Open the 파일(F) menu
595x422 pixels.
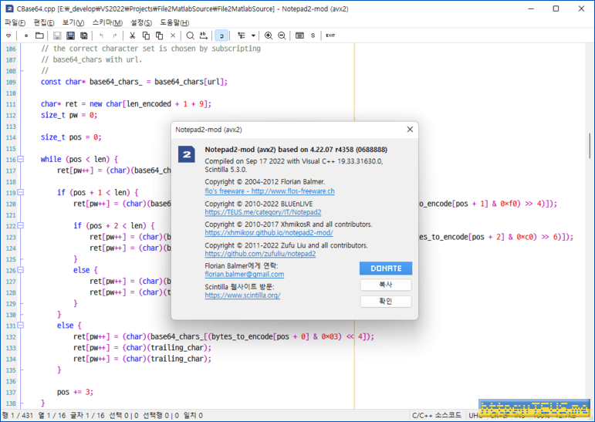15,23
